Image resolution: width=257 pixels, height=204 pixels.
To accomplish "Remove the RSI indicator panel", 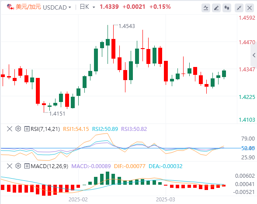I will (10, 129).
